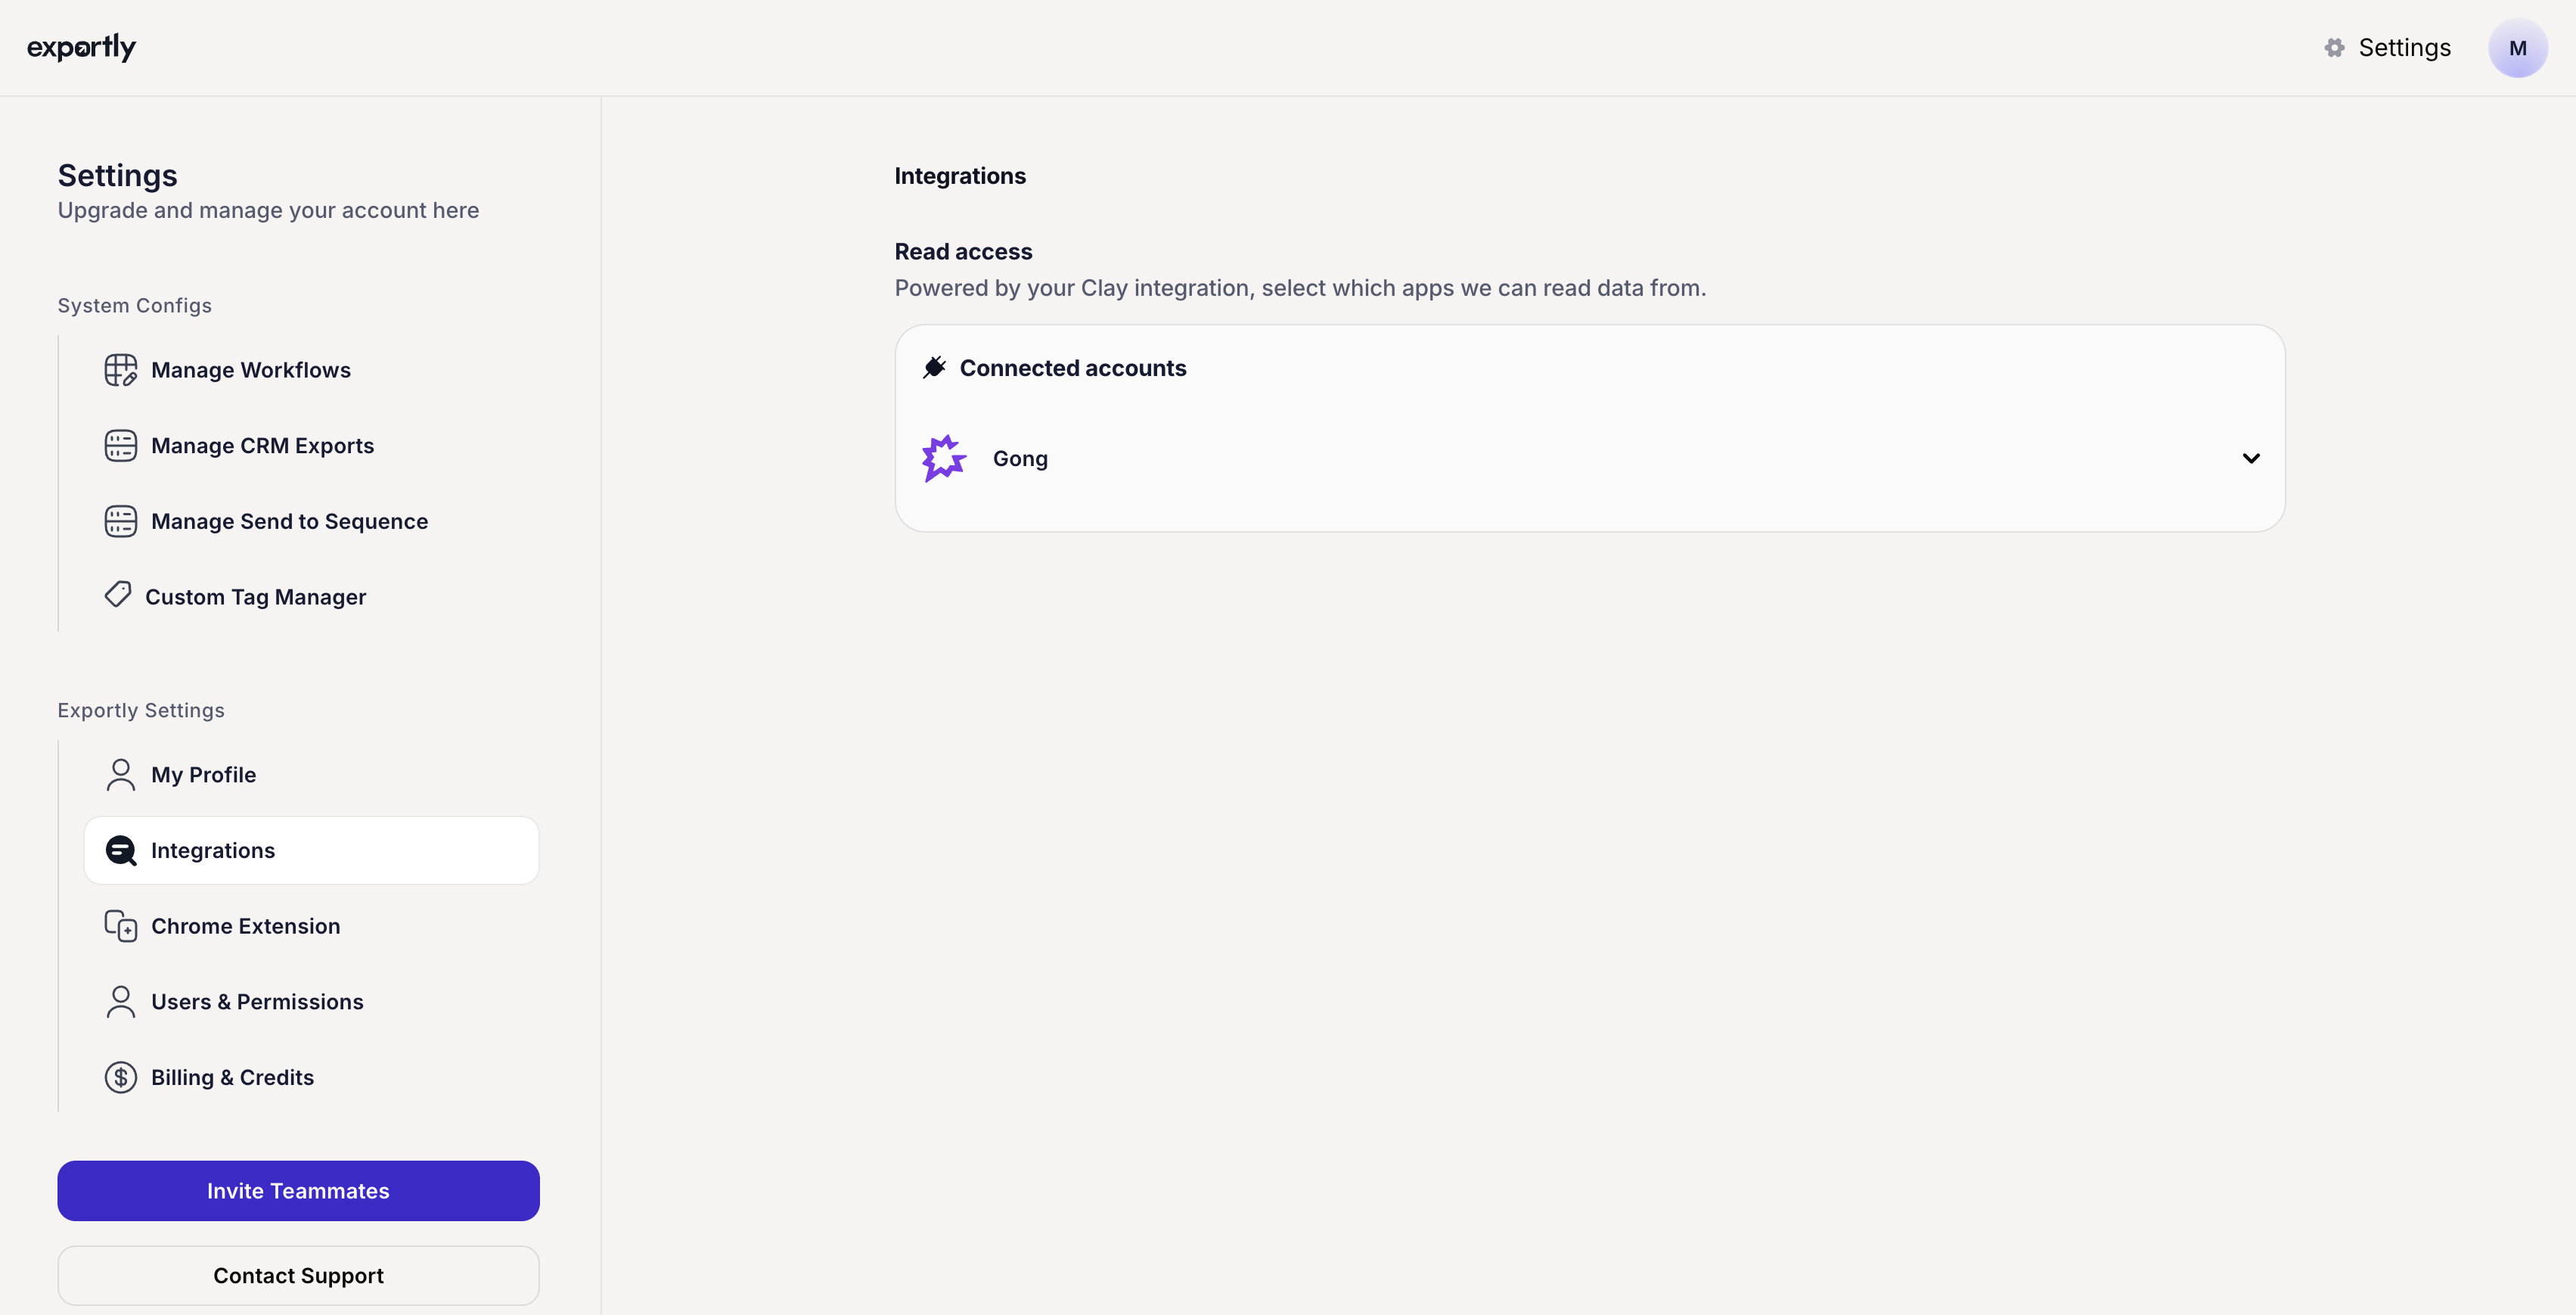Click the Gong logo icon

click(943, 459)
